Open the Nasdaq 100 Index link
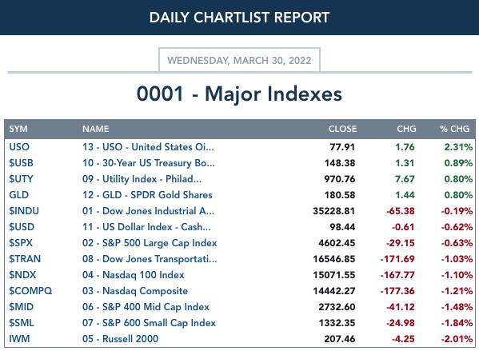Viewport: 479px width, 351px height. 134,275
